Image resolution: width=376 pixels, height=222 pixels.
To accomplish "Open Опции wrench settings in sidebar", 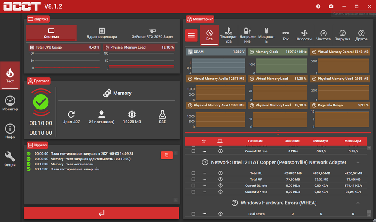I will coord(10,159).
